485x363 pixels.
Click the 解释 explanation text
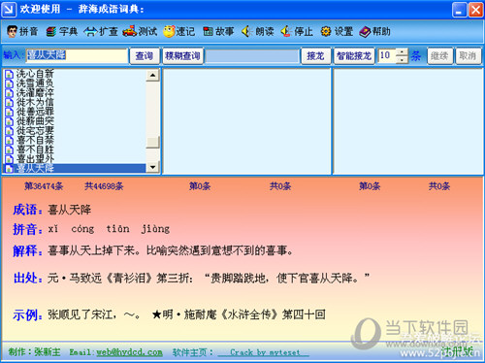pyautogui.click(x=170, y=250)
